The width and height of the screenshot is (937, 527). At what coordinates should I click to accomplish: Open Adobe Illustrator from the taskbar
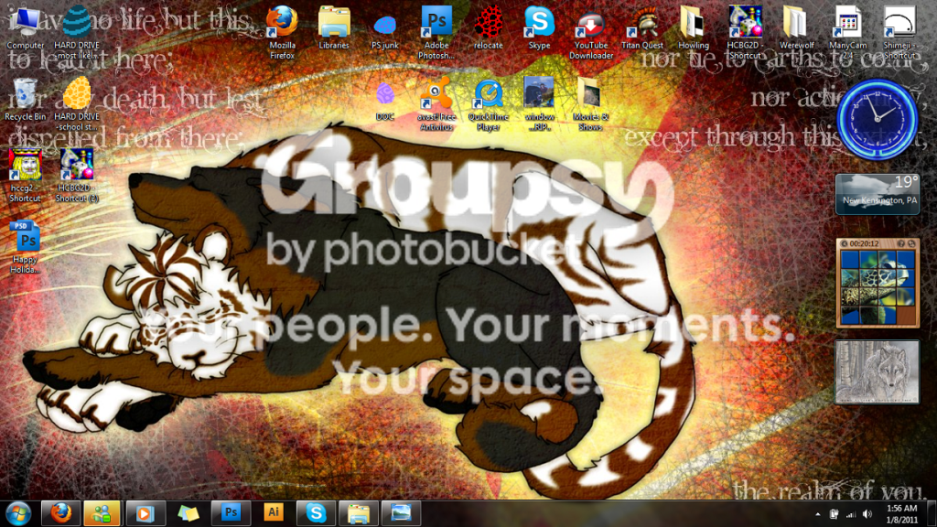pyautogui.click(x=273, y=513)
